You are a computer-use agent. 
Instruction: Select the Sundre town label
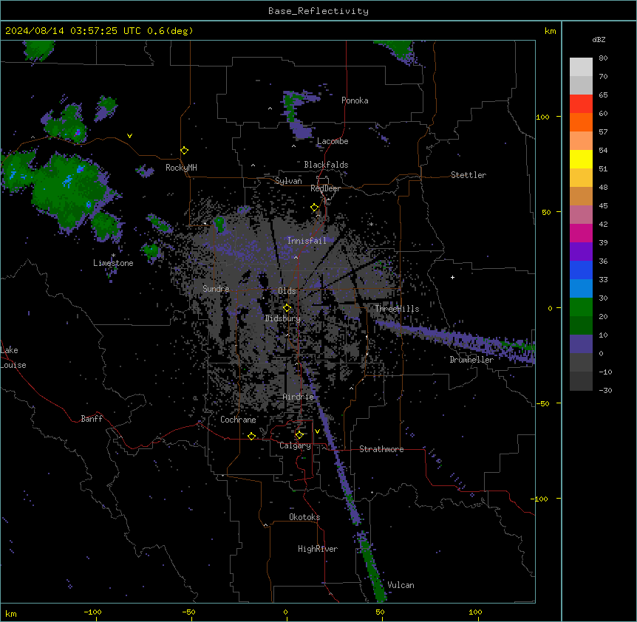(216, 289)
